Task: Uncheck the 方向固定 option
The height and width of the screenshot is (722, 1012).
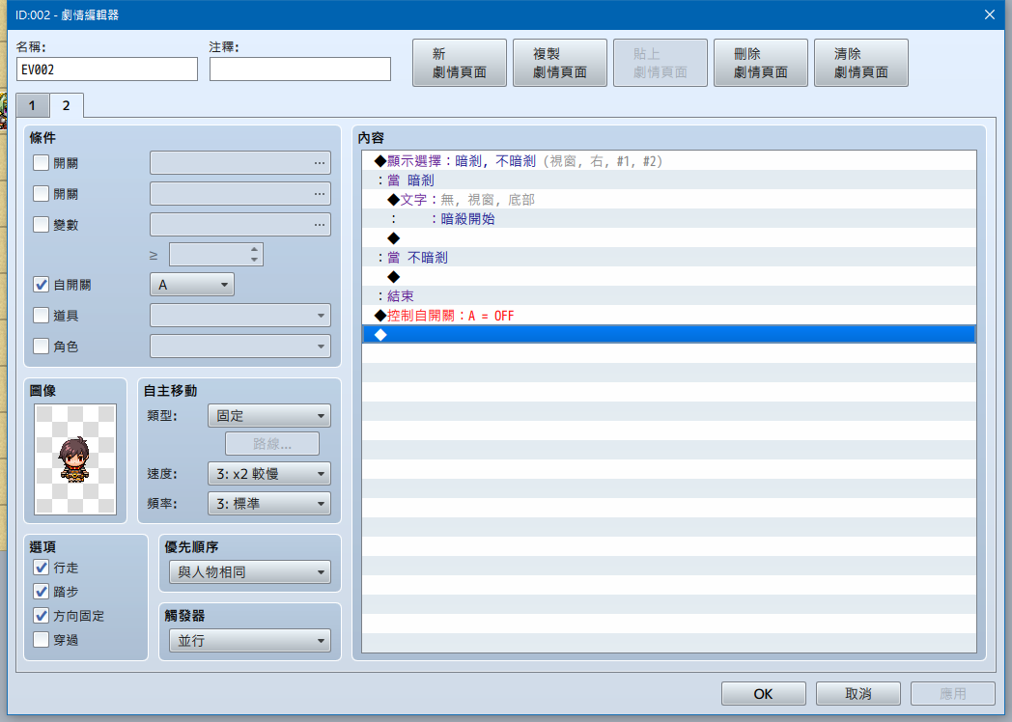Action: coord(41,616)
